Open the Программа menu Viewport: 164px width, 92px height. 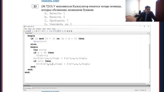click(38, 29)
